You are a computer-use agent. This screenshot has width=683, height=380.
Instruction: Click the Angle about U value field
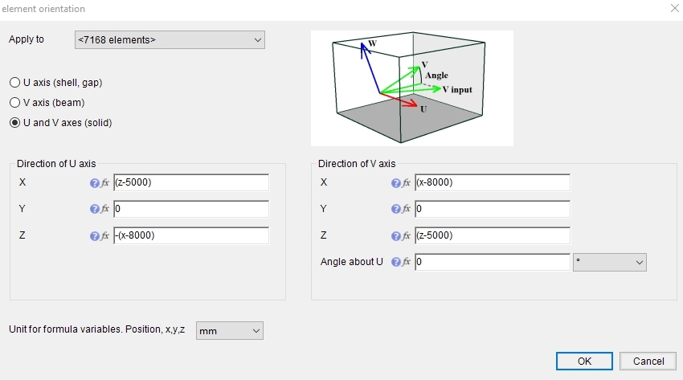click(492, 262)
